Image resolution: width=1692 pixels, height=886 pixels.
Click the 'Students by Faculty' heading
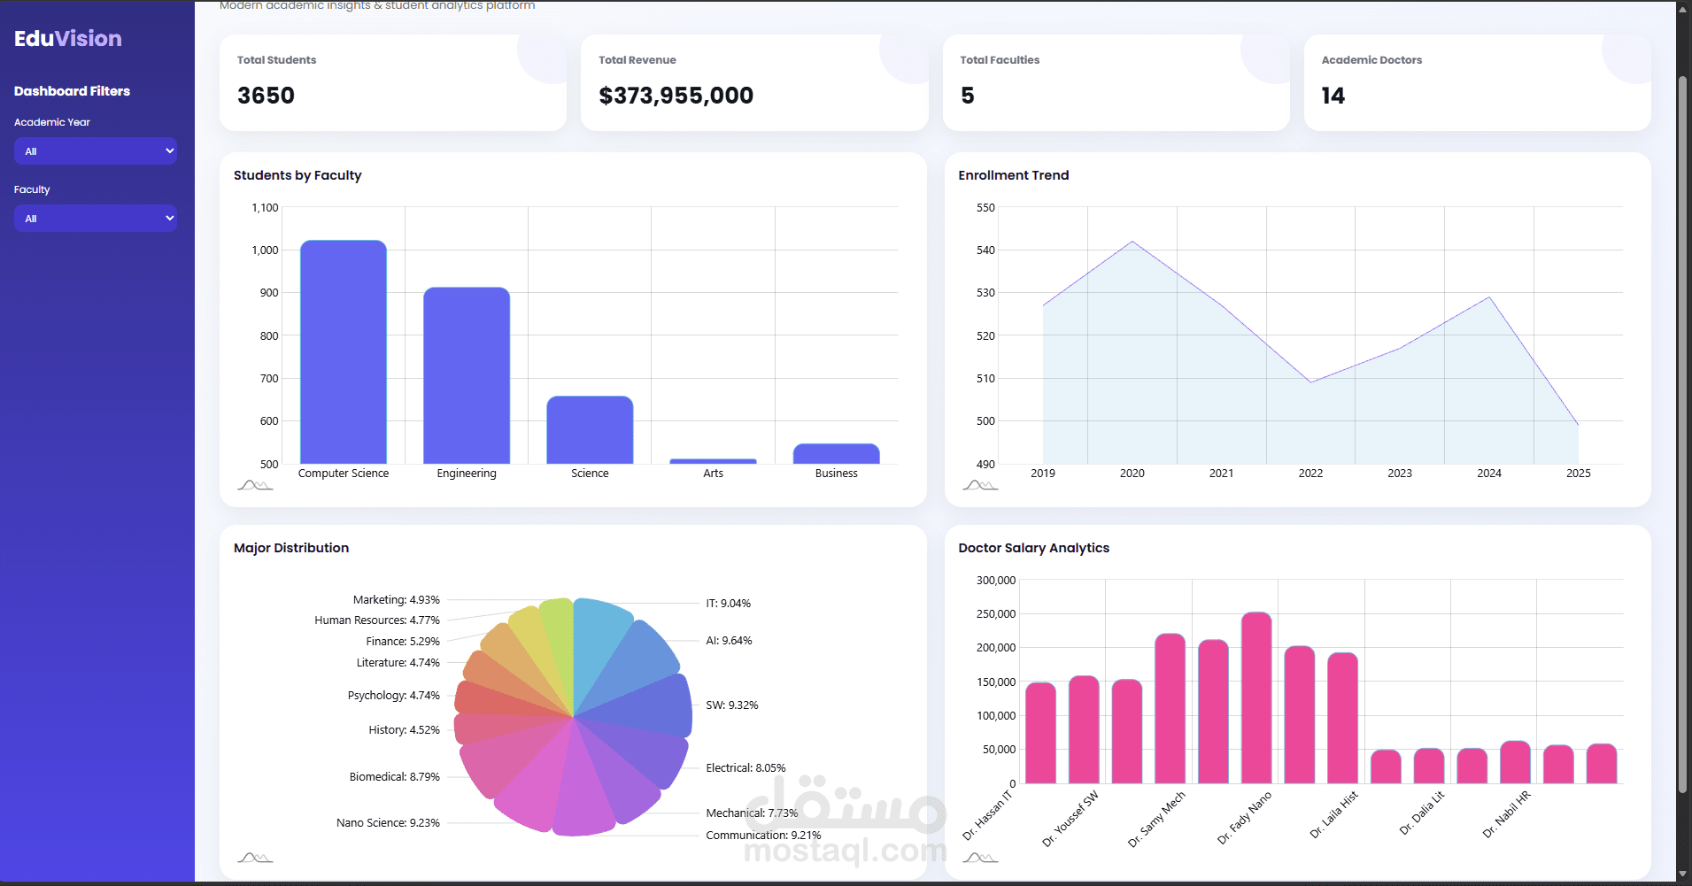297,175
